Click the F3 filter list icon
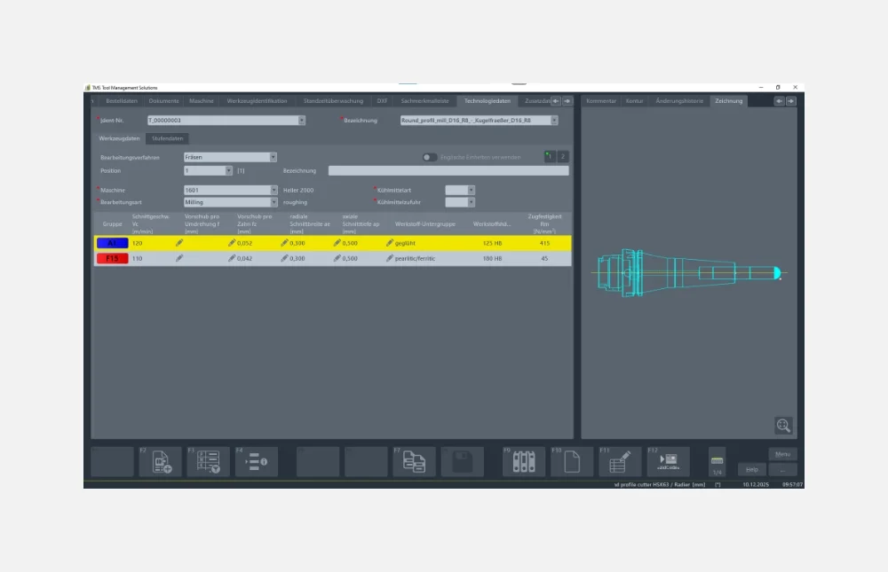This screenshot has height=572, width=888. point(209,461)
